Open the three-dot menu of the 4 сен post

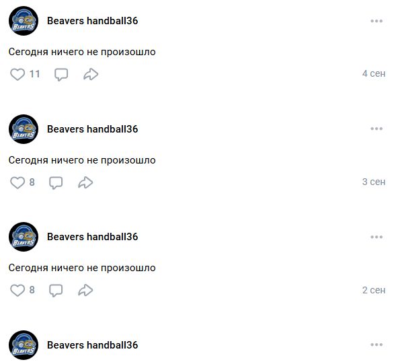(x=376, y=21)
